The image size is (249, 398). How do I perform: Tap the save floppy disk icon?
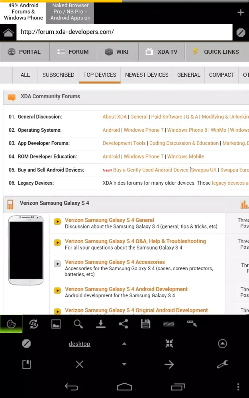[145, 324]
